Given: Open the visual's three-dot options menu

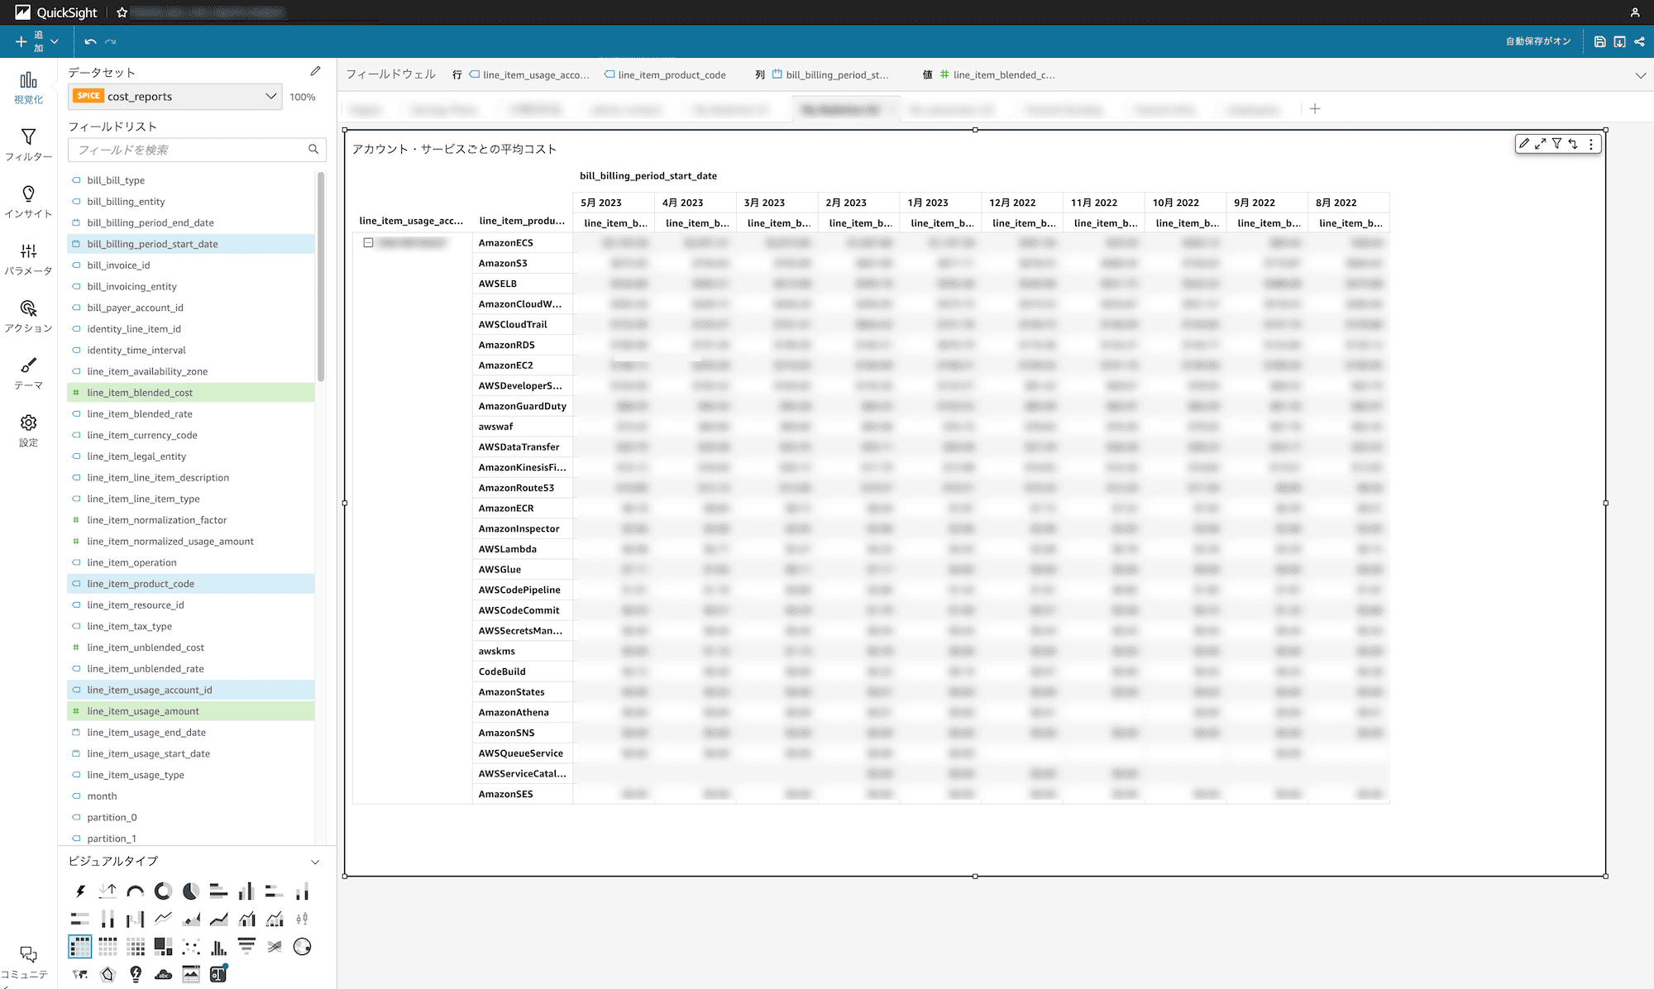Looking at the screenshot, I should 1590,144.
